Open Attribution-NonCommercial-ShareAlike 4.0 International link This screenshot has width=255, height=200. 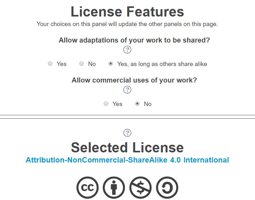tap(127, 160)
